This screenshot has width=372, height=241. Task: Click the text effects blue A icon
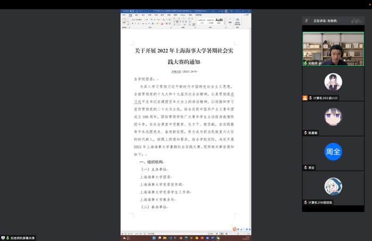click(x=153, y=24)
